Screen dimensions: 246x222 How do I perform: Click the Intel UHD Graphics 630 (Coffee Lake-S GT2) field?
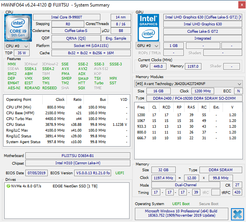(x=203, y=17)
